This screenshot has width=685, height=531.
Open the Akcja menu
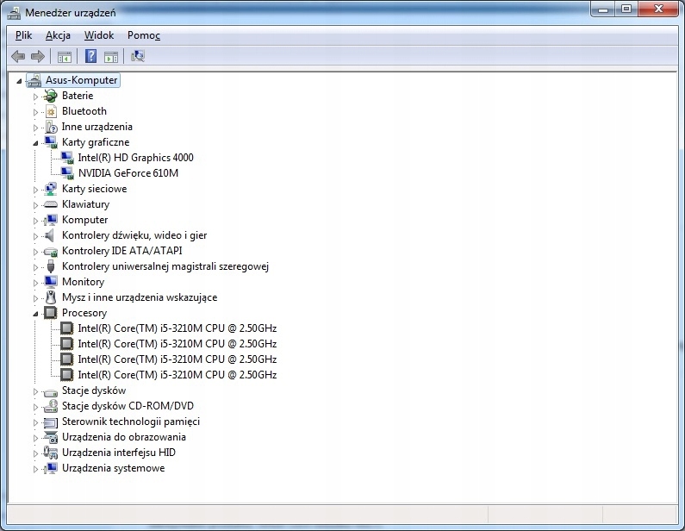coord(58,35)
